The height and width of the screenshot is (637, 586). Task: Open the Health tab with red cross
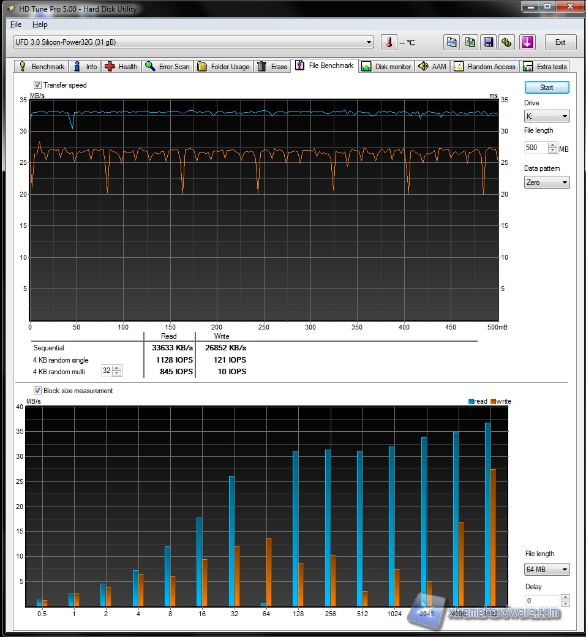(121, 67)
